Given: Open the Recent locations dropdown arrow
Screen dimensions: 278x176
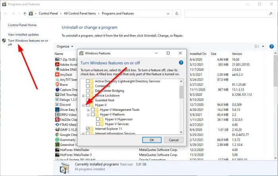Looking at the screenshot, I should pyautogui.click(x=19, y=14).
